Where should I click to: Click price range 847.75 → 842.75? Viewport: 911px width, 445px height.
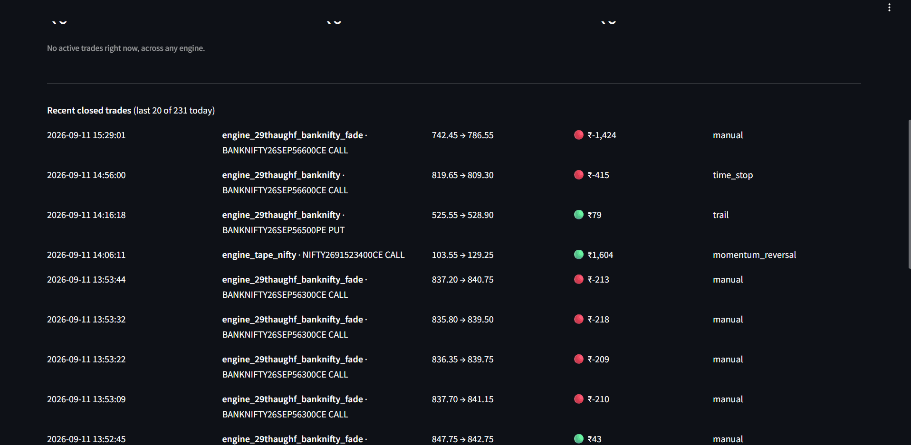pyautogui.click(x=463, y=439)
